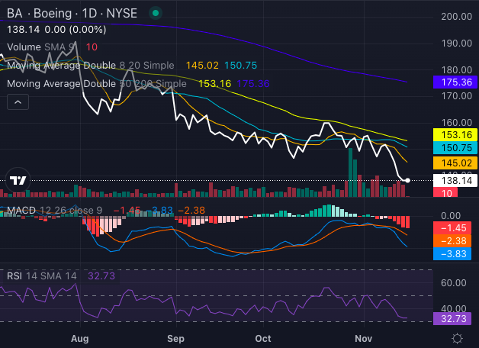Click the white 138.14 current price label
Image resolution: width=479 pixels, height=348 pixels.
tap(453, 180)
